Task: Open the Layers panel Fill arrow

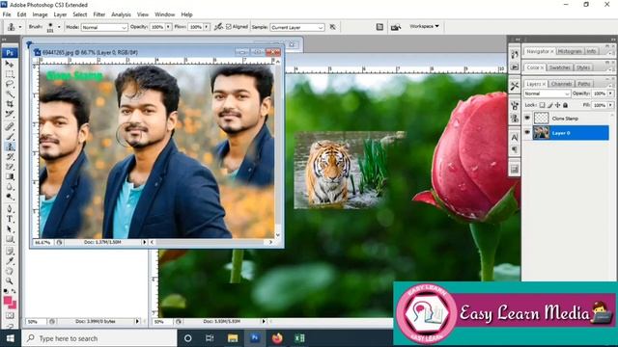Action: [x=611, y=105]
